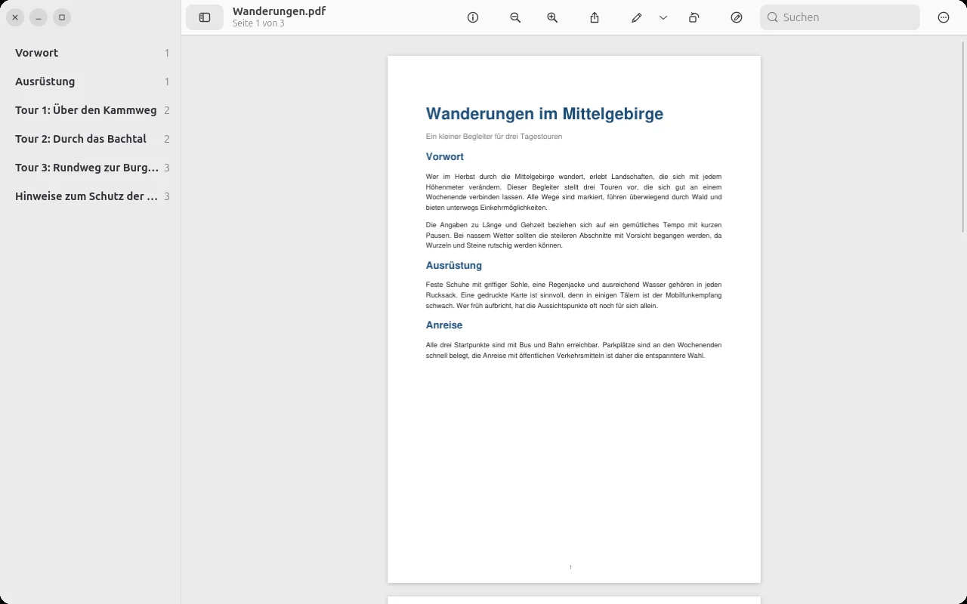This screenshot has width=967, height=604.
Task: Rotate the page
Action: click(694, 17)
